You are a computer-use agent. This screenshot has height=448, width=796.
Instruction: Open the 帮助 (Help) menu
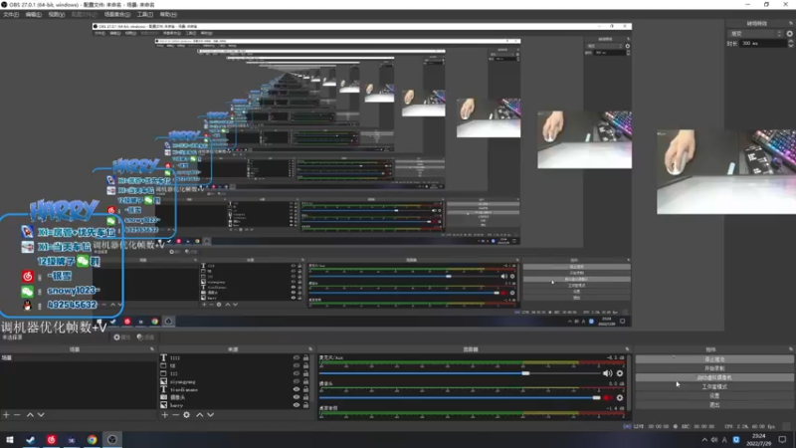point(168,15)
